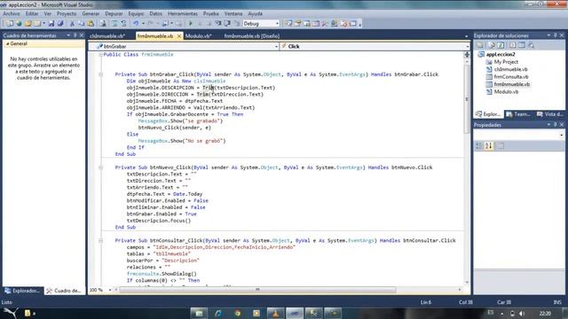Collapse the Public Class frmInmueble region
This screenshot has height=319, width=568.
(100, 55)
